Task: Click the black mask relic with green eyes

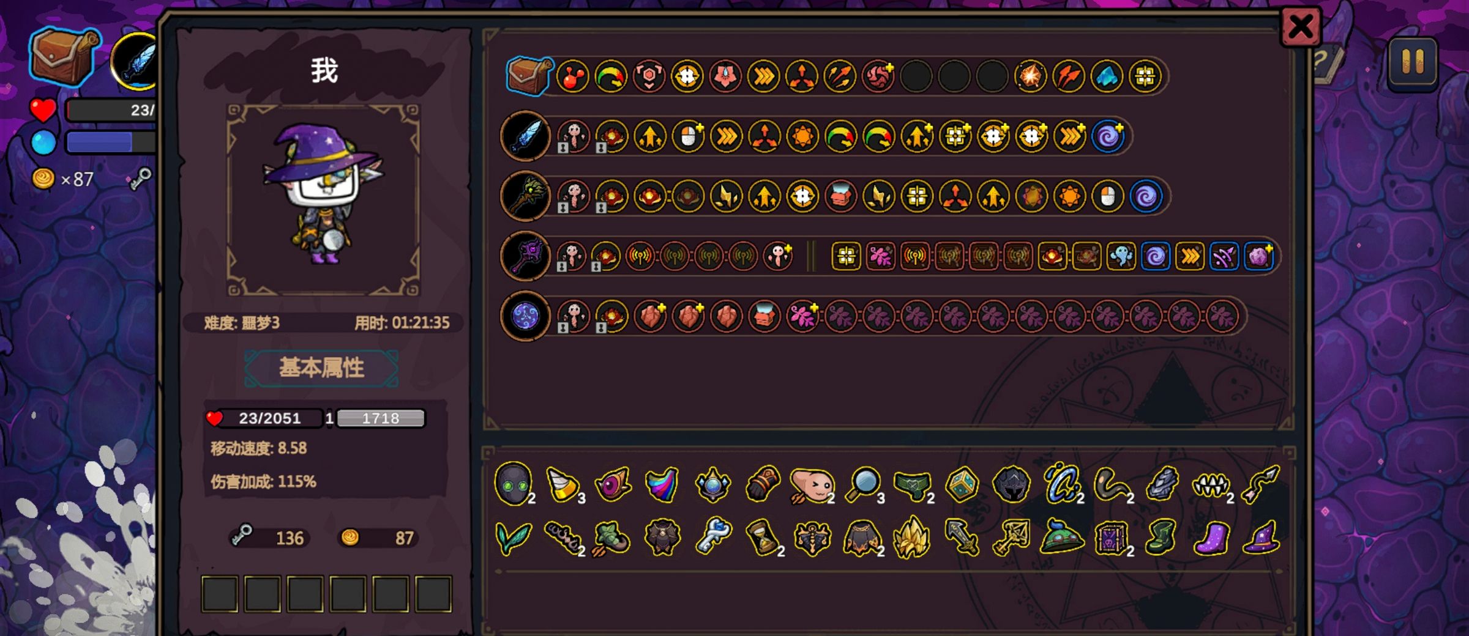Action: pos(513,484)
